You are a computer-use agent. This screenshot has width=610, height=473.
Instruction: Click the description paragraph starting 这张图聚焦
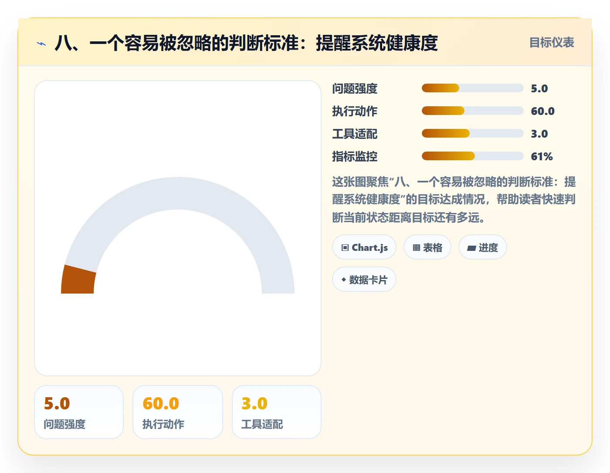pos(454,199)
